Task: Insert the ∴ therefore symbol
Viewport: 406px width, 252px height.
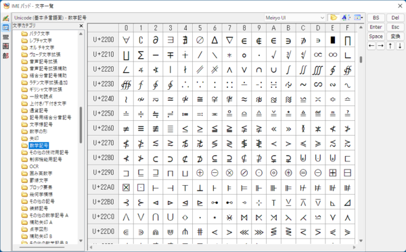Action: pos(185,84)
